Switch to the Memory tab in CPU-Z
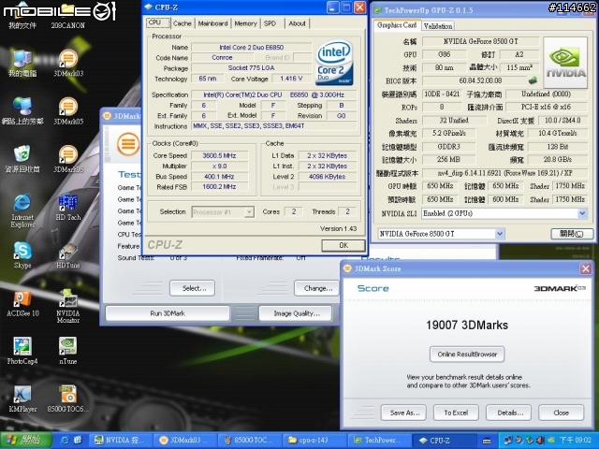The image size is (599, 449). click(245, 23)
